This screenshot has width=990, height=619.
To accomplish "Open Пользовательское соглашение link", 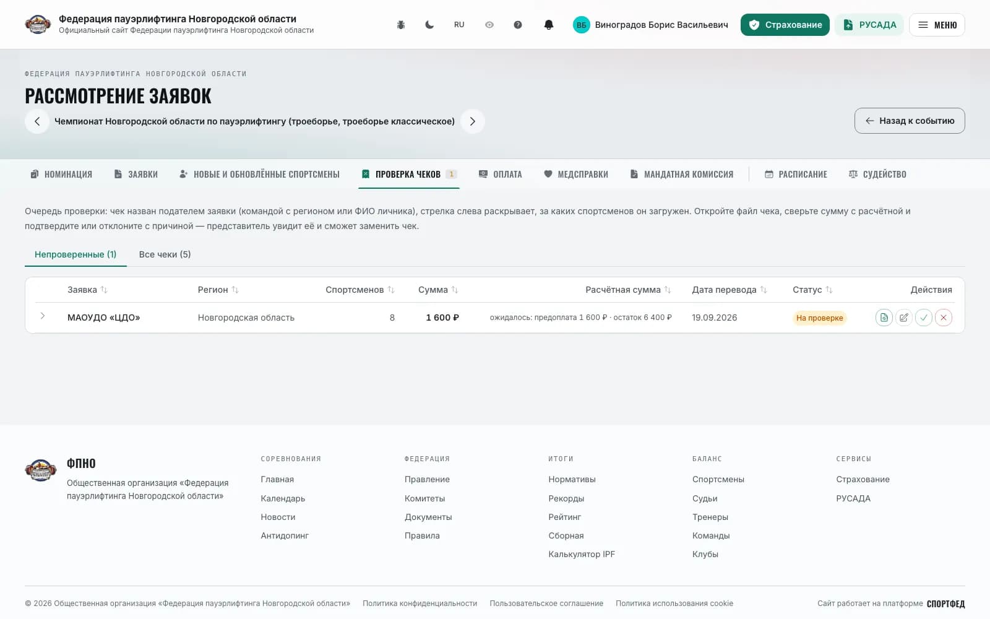I will point(546,604).
